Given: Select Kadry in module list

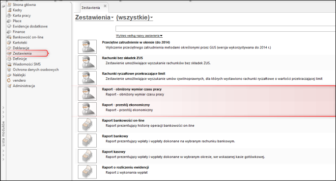Looking at the screenshot, I should (x=17, y=10).
